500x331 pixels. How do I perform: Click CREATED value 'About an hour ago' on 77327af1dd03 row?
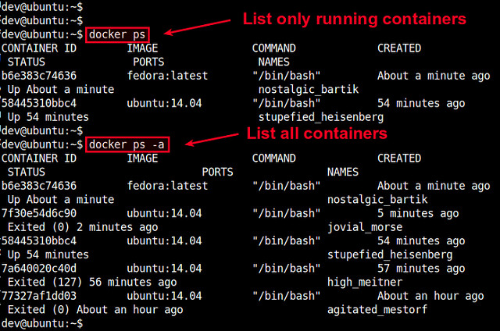(430, 296)
